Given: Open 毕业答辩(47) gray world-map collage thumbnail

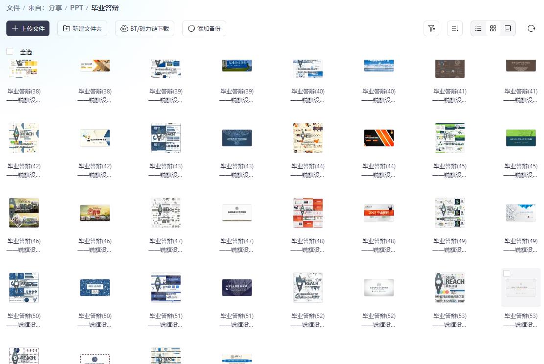Looking at the screenshot, I should (166, 213).
